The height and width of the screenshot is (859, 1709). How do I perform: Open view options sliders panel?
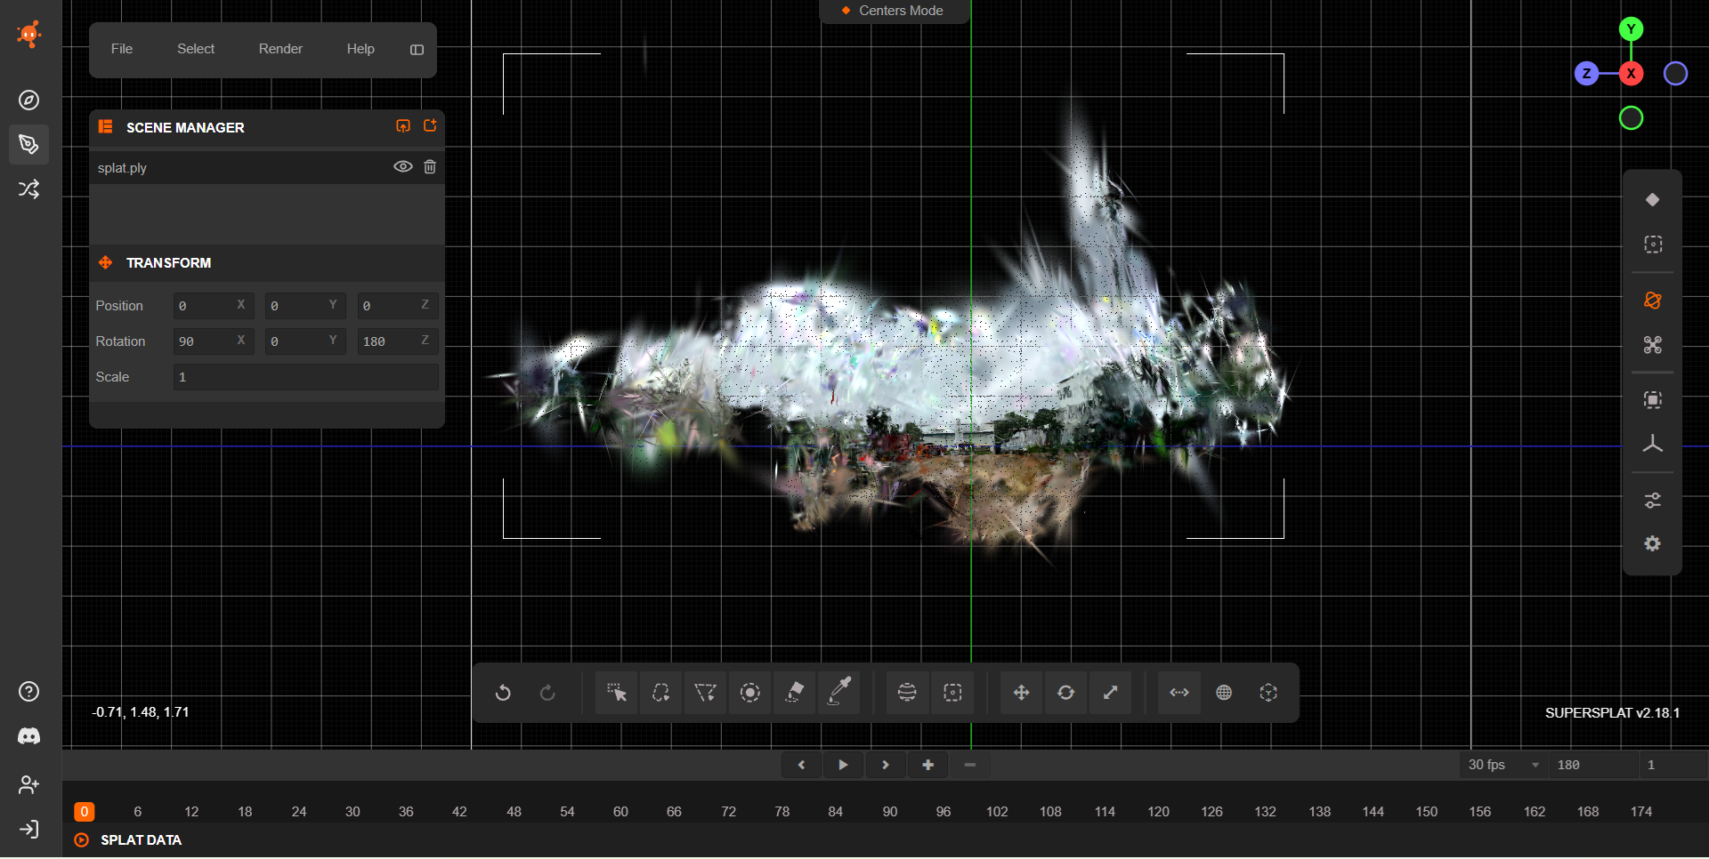coord(1652,501)
